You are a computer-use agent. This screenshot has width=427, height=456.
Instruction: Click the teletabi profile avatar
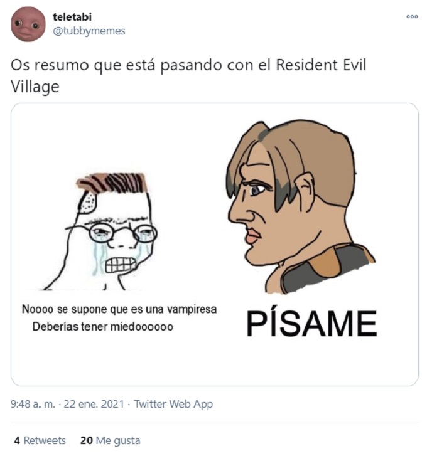pos(28,24)
